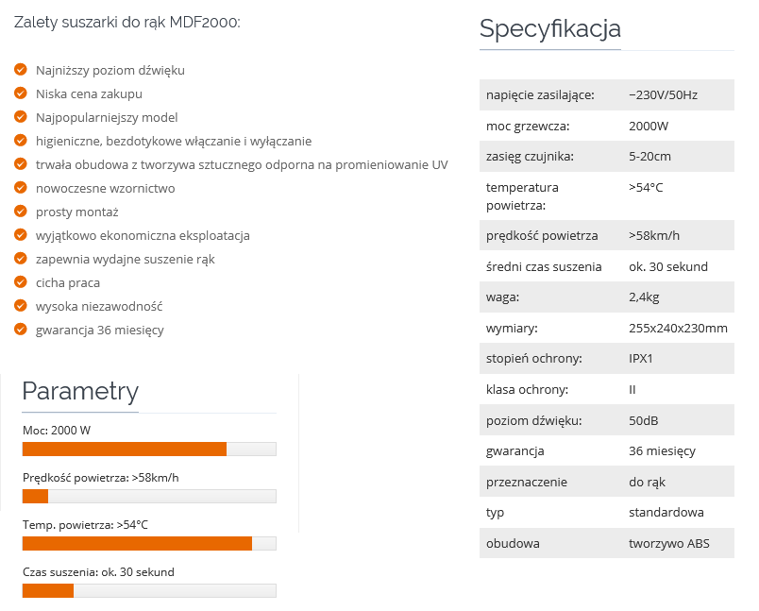
Task: Select the 'Specyfikacja' heading tab
Action: [550, 29]
